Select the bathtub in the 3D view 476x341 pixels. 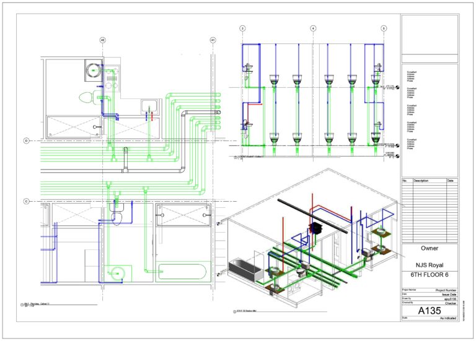246,269
